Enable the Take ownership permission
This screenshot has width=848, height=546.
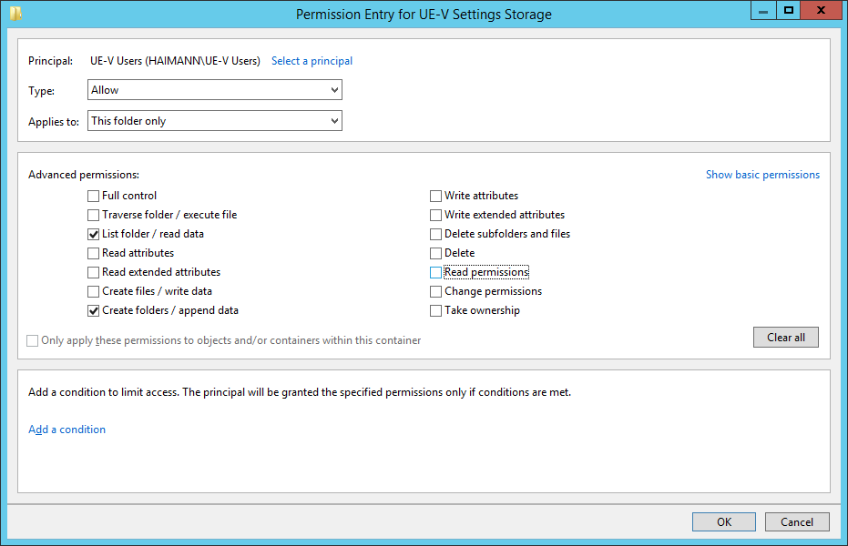pos(436,311)
